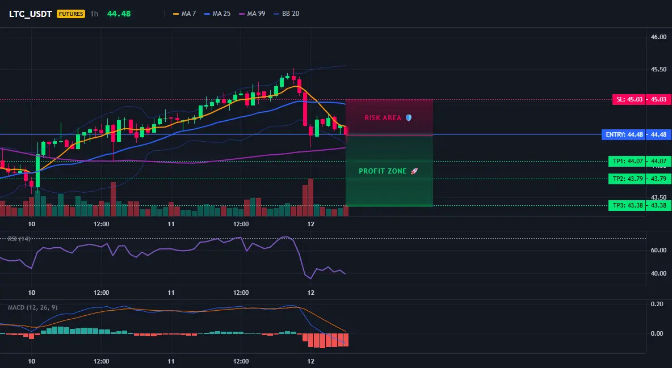Image resolution: width=672 pixels, height=368 pixels.
Task: Click date 12 on MACD time axis
Action: tap(310, 361)
